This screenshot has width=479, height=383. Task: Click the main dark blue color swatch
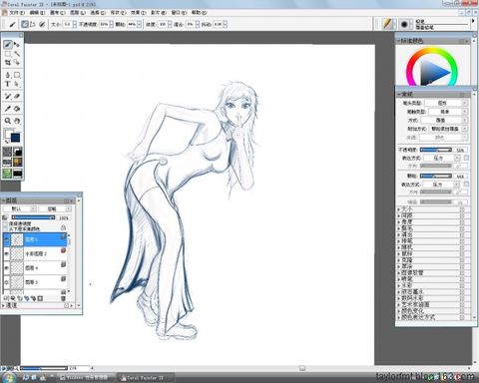(x=15, y=138)
